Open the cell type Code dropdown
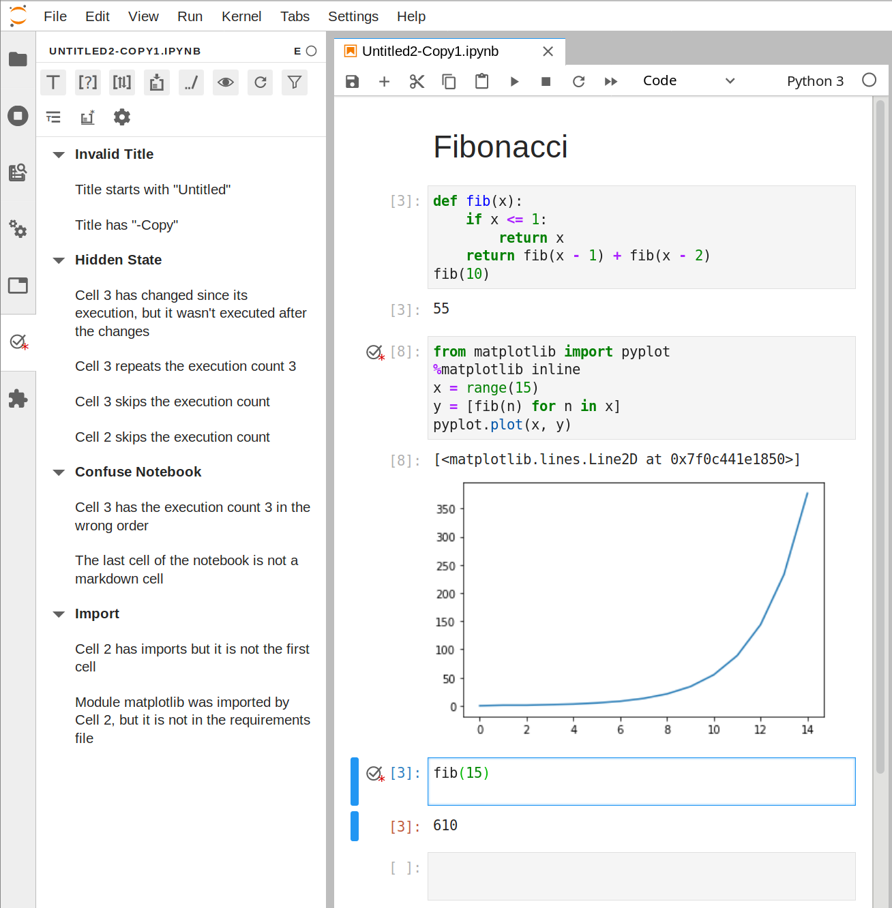Viewport: 892px width, 908px height. coord(689,81)
